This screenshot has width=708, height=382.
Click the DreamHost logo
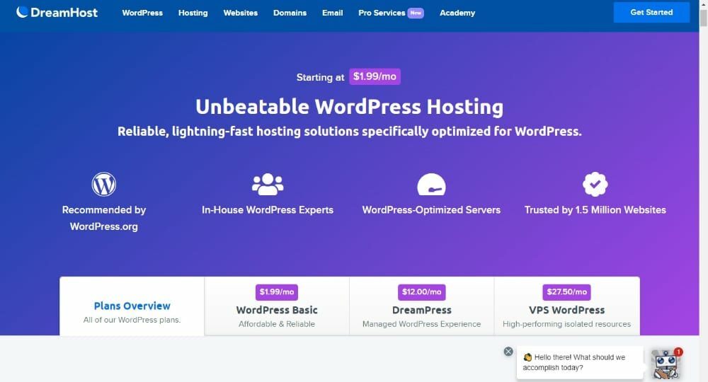tap(57, 13)
